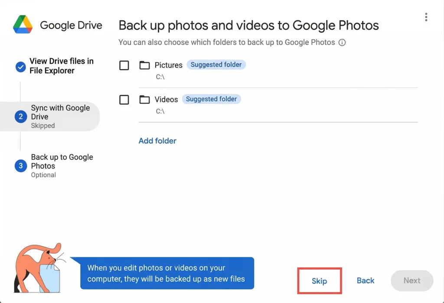
Task: Tick the Videos folder checkbox
Action: tap(124, 100)
